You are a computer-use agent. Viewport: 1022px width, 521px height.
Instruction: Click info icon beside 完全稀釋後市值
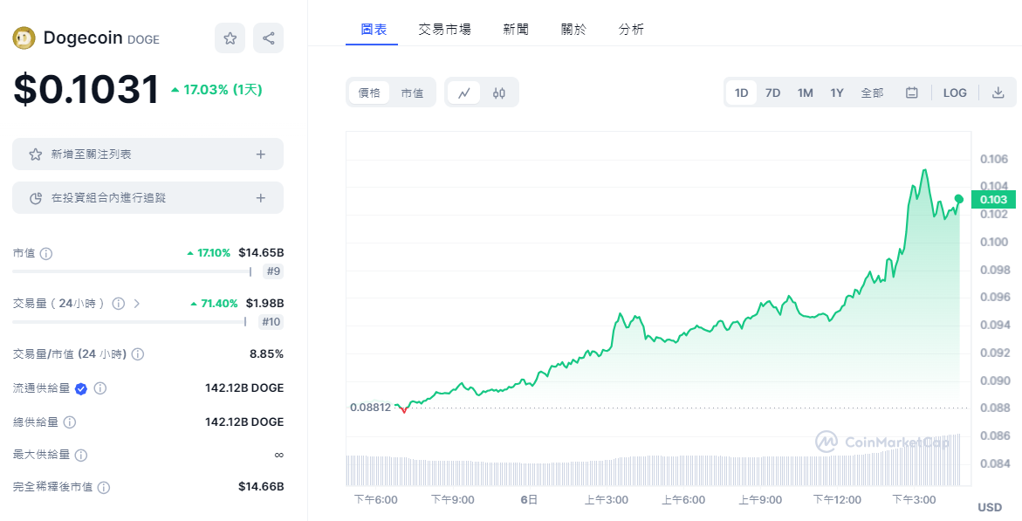[104, 487]
